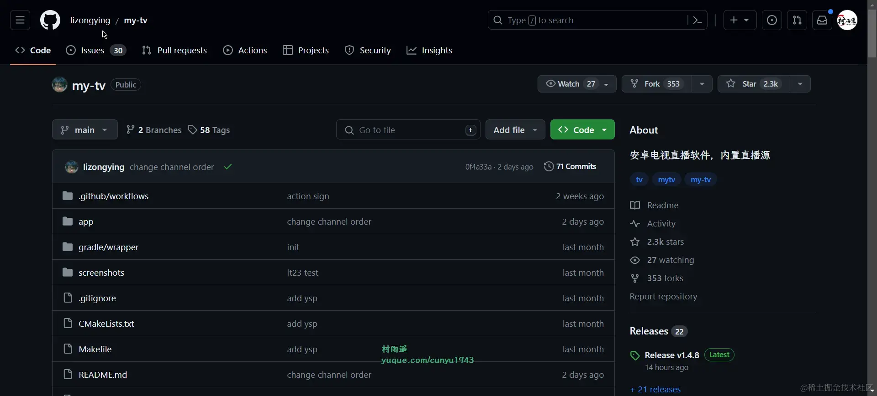View the green check commit status

coord(228,167)
